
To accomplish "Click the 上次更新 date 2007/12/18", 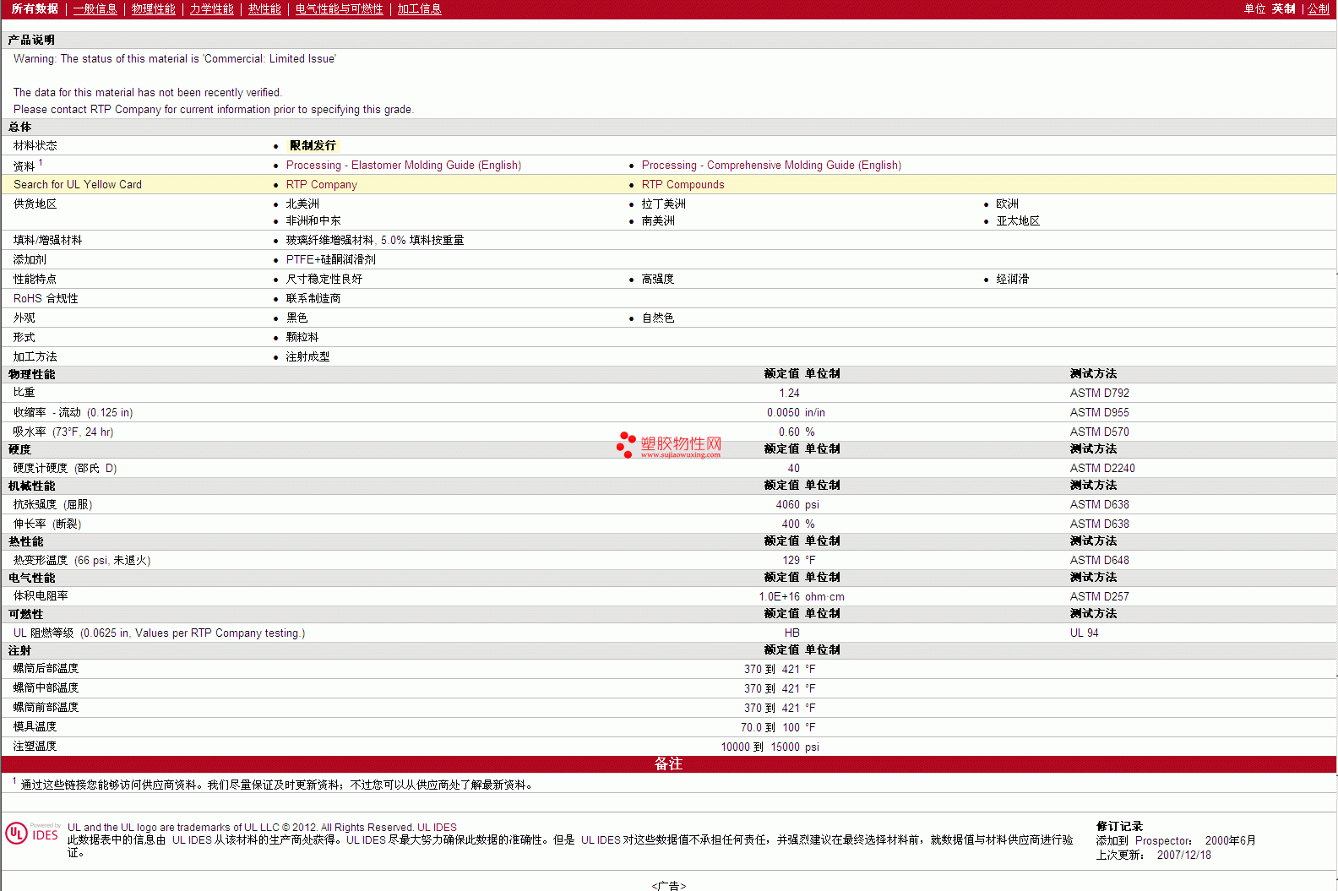I will click(1183, 856).
